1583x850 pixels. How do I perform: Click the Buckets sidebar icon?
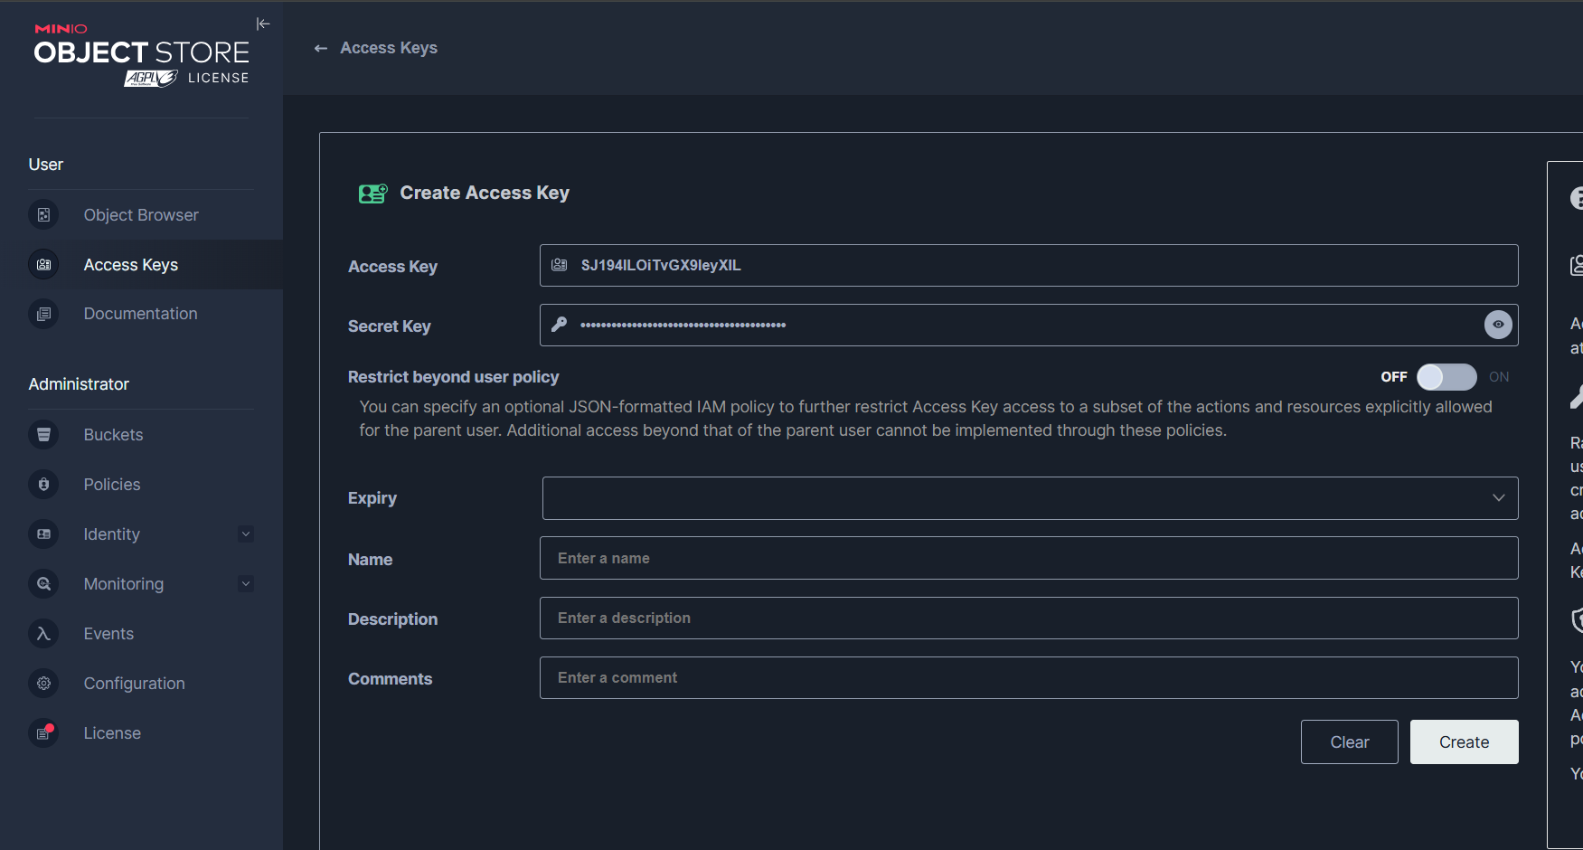coord(43,435)
